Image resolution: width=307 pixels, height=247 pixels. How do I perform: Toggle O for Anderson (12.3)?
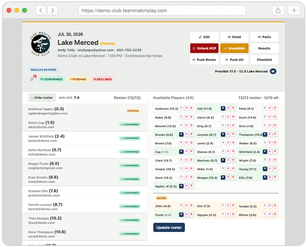click(x=191, y=109)
